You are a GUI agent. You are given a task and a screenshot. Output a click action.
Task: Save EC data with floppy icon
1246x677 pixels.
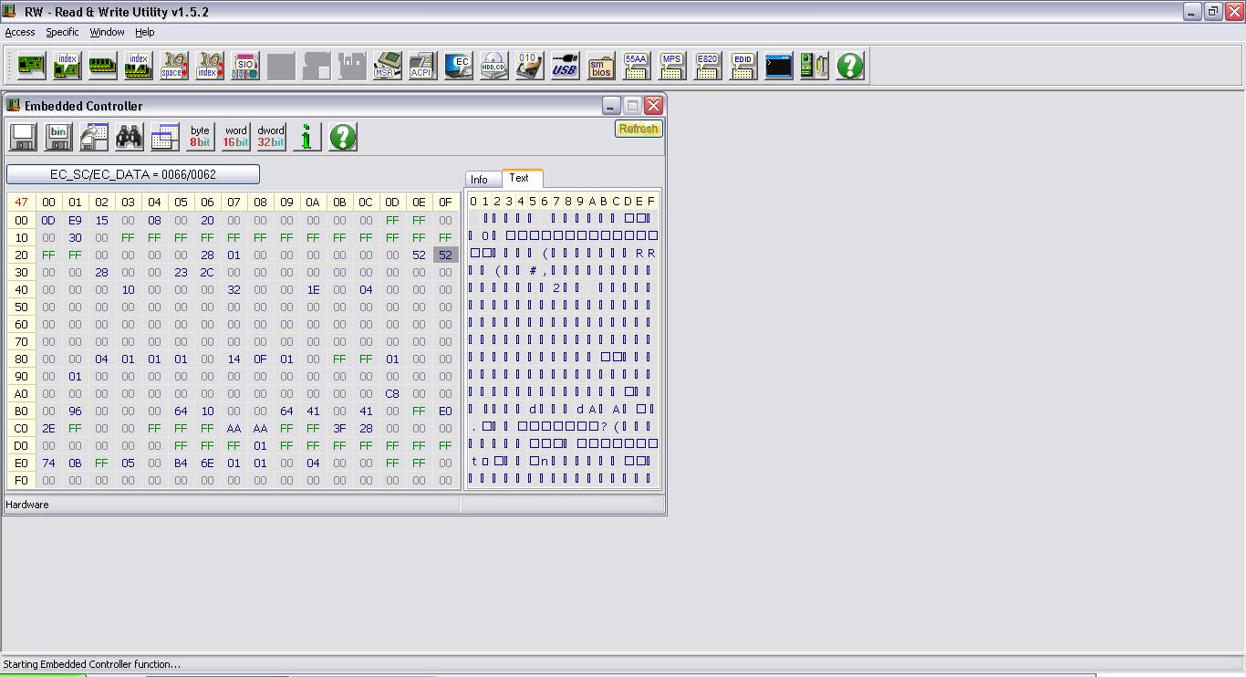click(x=23, y=137)
